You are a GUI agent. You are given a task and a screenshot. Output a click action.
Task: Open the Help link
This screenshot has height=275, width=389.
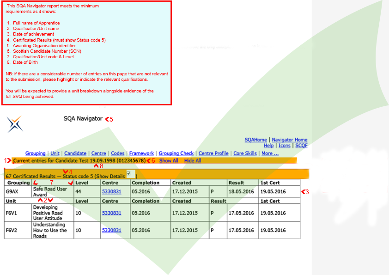[268, 146]
